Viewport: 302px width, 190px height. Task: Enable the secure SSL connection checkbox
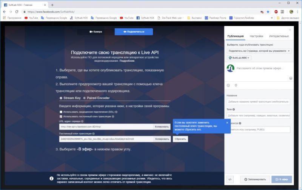[x=61, y=112]
